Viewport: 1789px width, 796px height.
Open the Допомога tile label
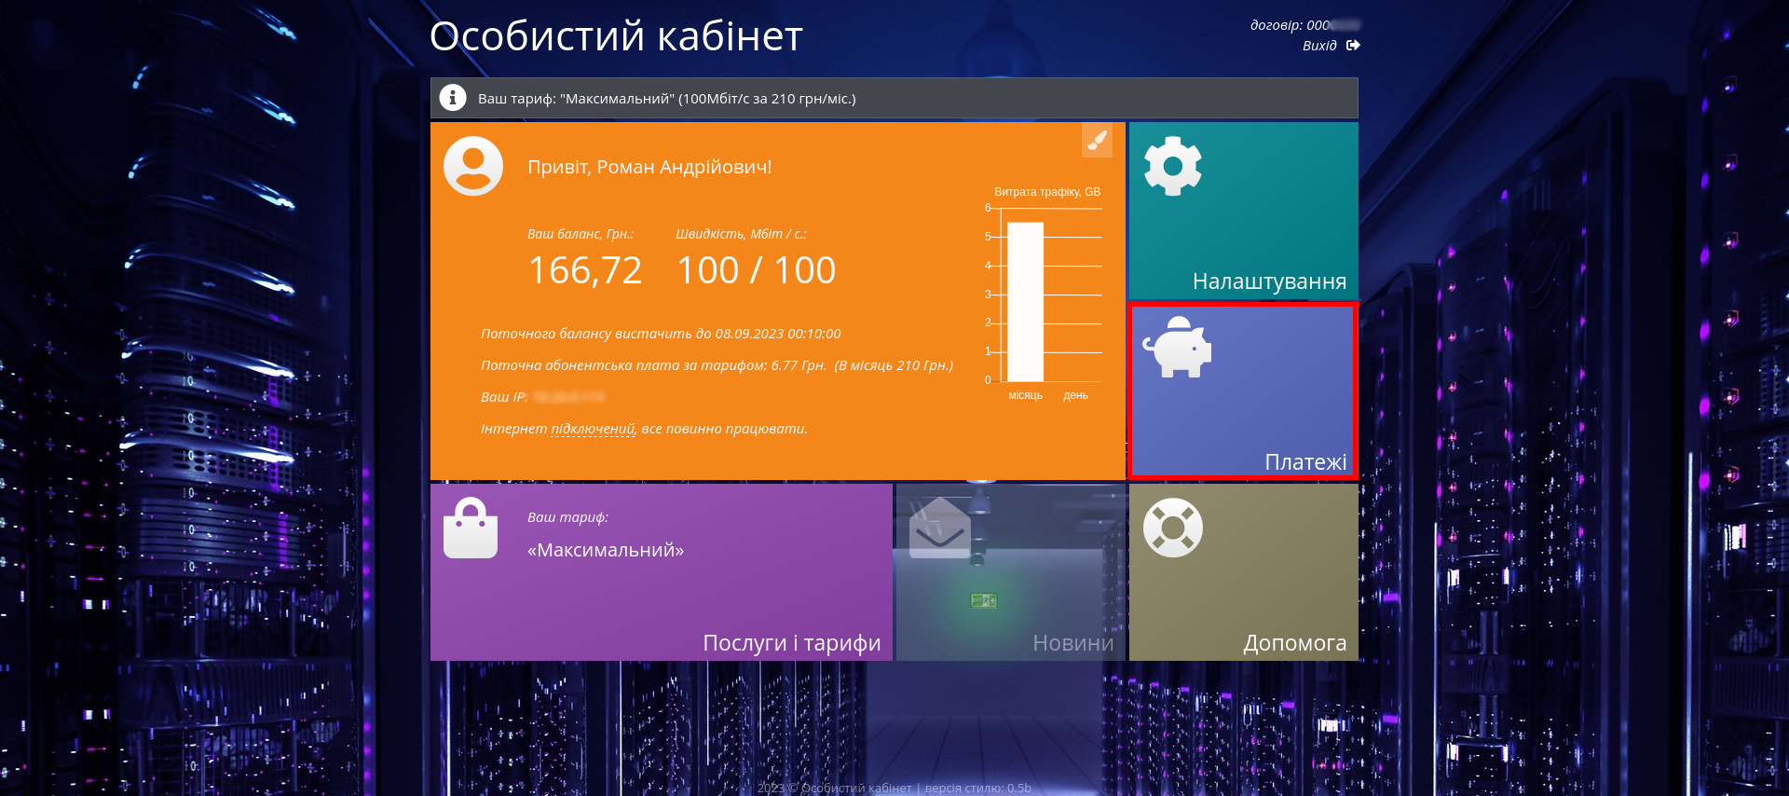tap(1294, 643)
